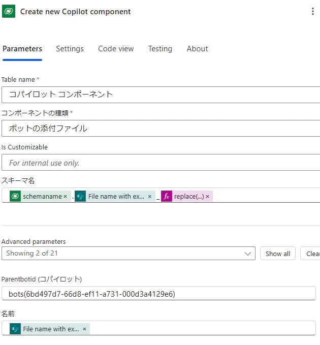Click the Clear all button

click(x=310, y=254)
